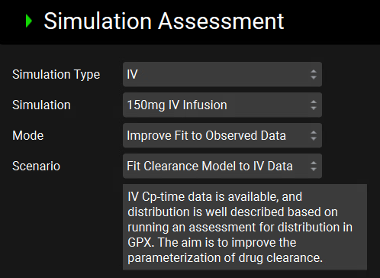Viewport: 380px width, 278px height.
Task: Open the Simulation Type dropdown showing IV
Action: [222, 74]
